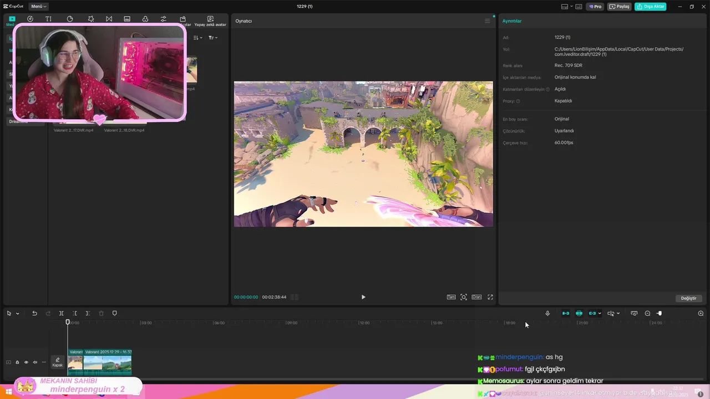Screen dimensions: 710x399
Task: Click the Proxy info icon
Action: (x=518, y=101)
